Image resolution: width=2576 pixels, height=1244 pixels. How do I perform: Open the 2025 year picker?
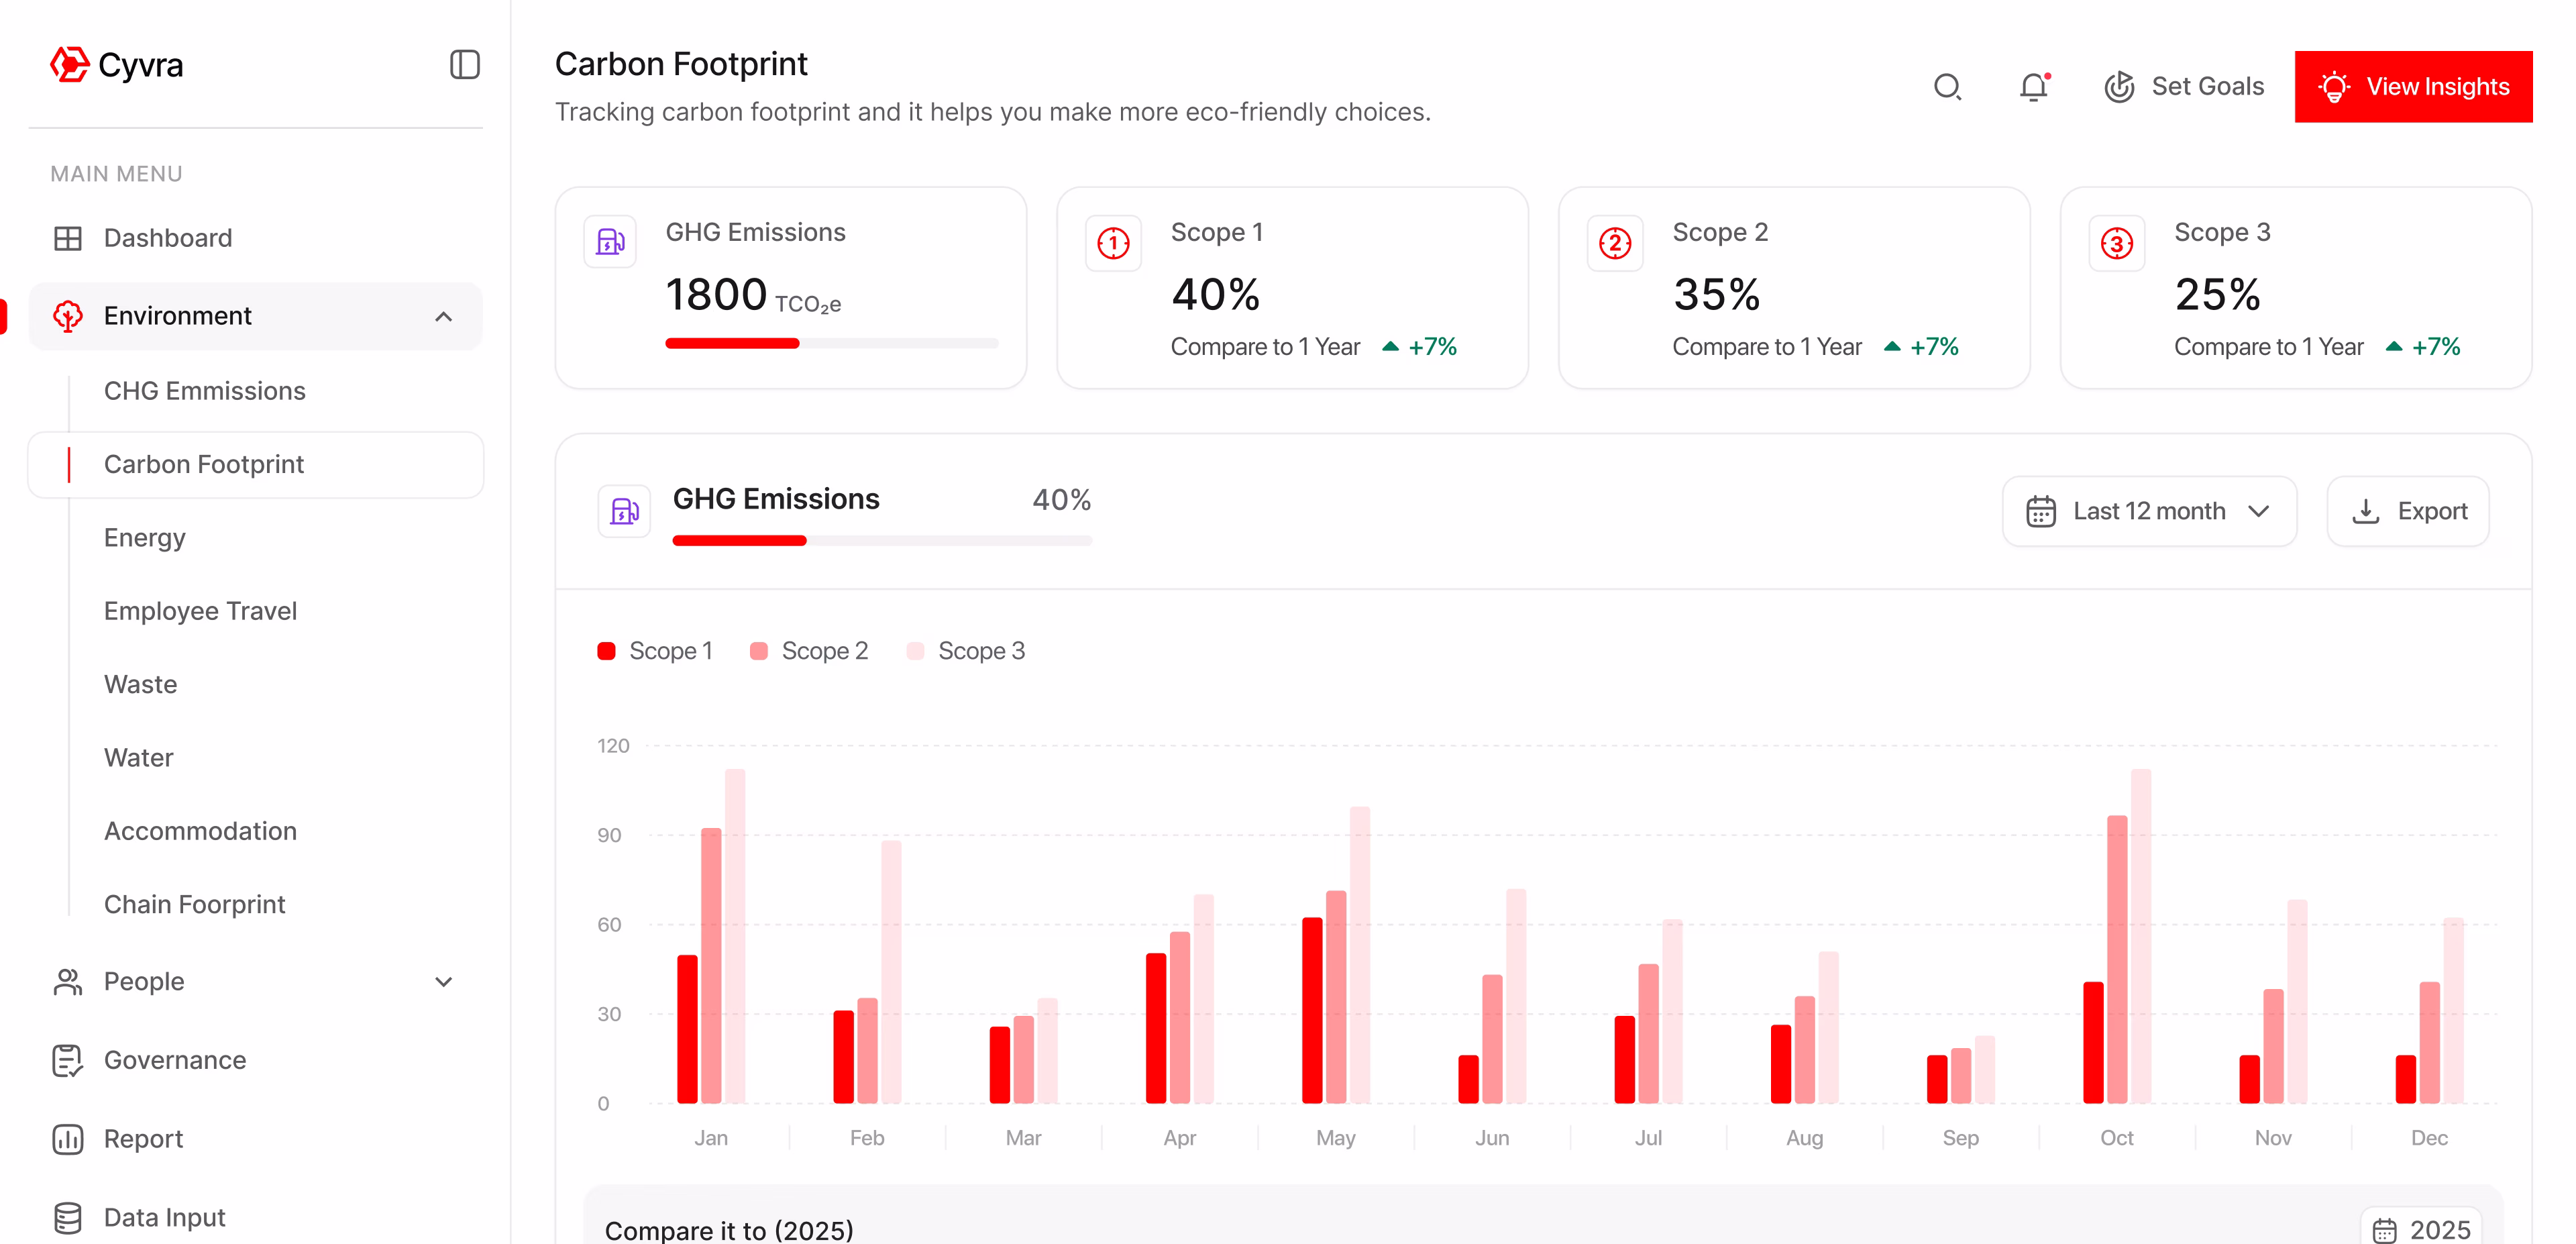[x=2421, y=1229]
